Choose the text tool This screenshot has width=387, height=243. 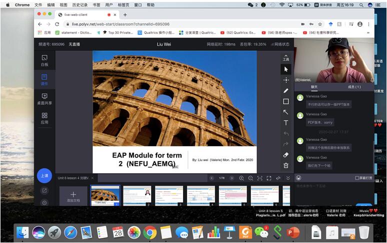(x=286, y=123)
